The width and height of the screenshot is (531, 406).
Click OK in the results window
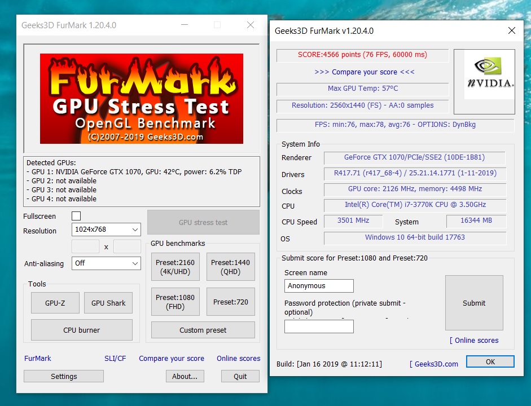coord(490,361)
